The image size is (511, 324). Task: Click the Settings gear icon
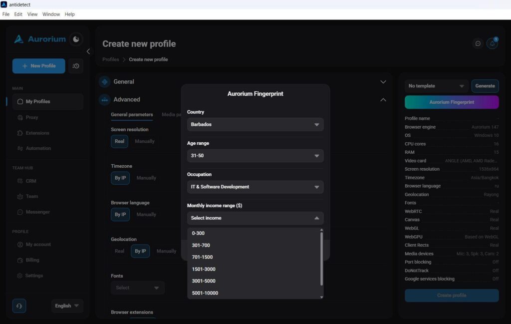coord(20,276)
